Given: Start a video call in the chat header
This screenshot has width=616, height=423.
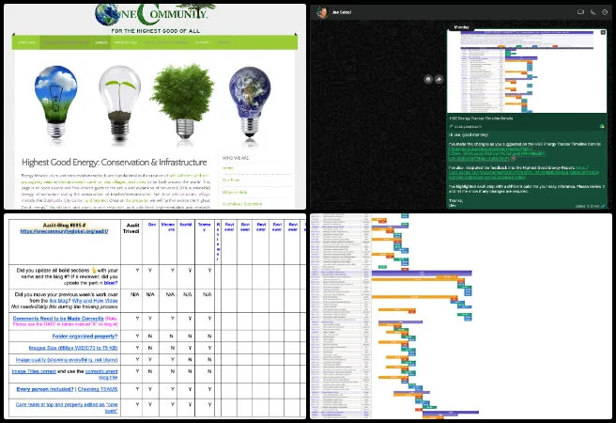Looking at the screenshot, I should pos(580,12).
